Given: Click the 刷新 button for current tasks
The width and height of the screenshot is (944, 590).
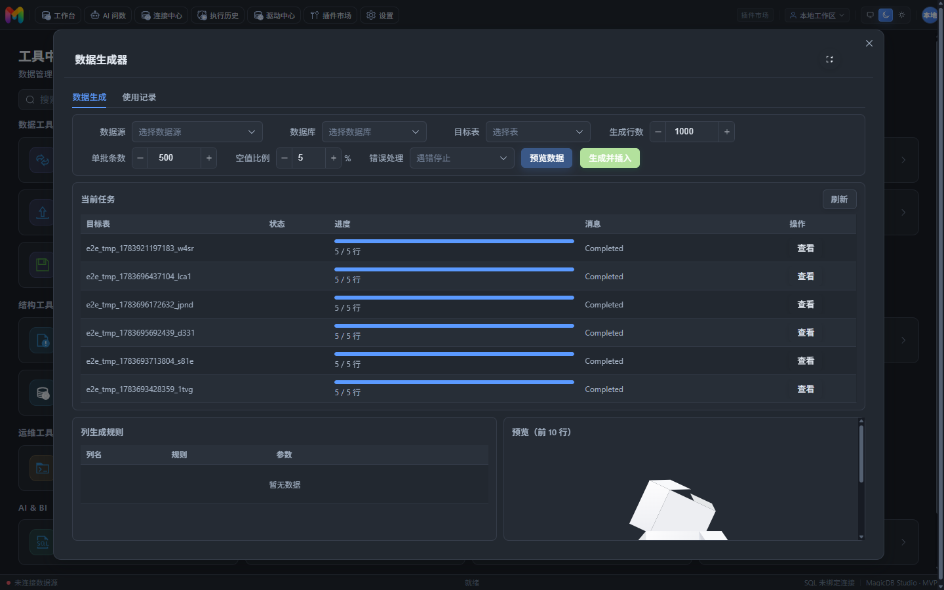Looking at the screenshot, I should coord(839,199).
